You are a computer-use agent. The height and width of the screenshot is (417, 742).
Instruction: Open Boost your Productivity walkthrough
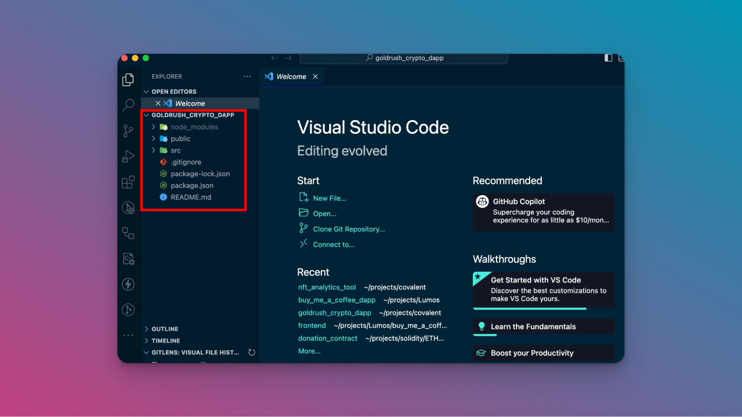(x=543, y=353)
